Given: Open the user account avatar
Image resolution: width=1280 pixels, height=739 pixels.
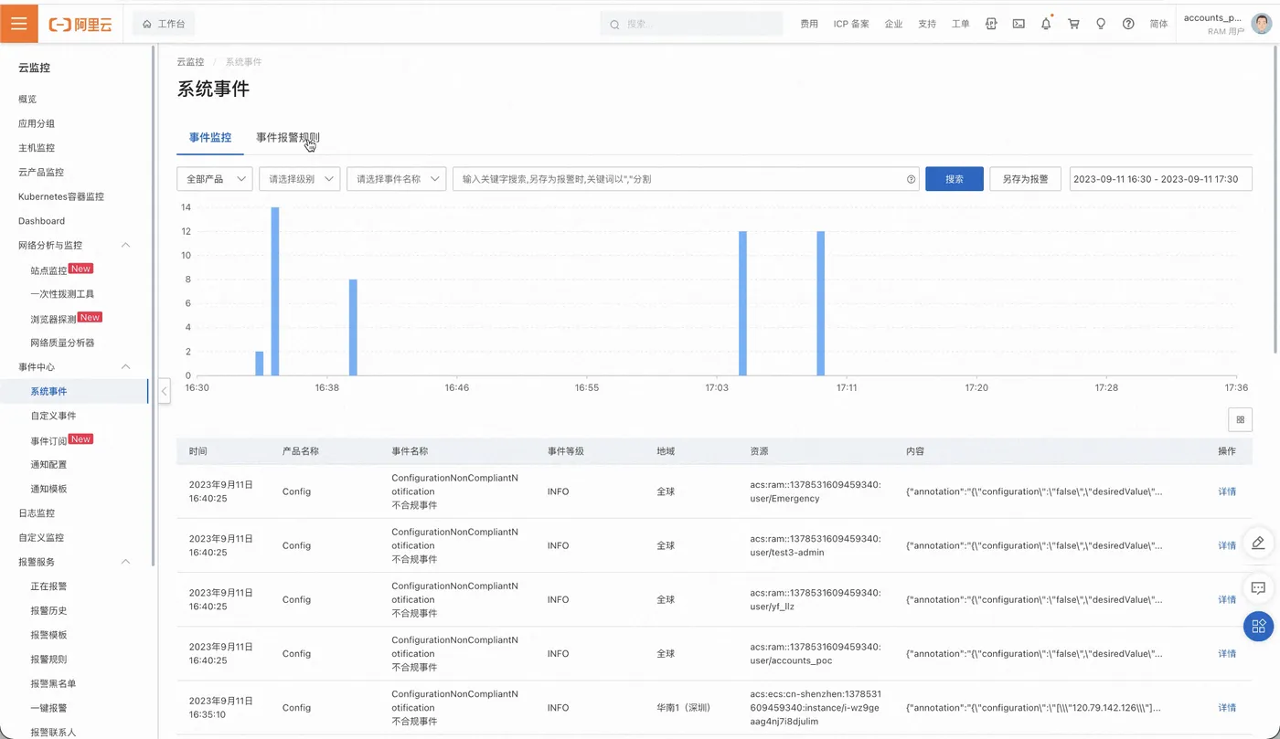Looking at the screenshot, I should tap(1262, 24).
